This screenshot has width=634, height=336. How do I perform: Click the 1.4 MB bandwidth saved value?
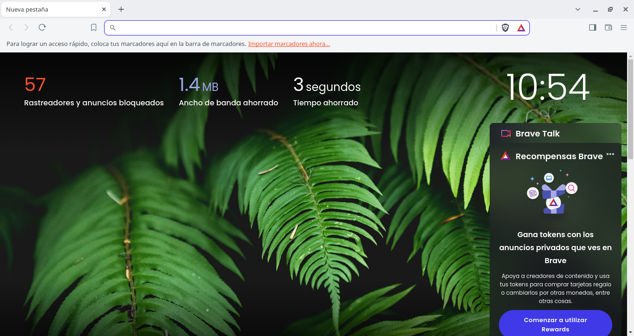pyautogui.click(x=199, y=85)
